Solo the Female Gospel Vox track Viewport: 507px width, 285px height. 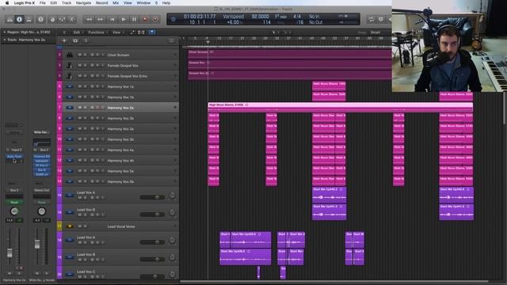tap(86, 66)
